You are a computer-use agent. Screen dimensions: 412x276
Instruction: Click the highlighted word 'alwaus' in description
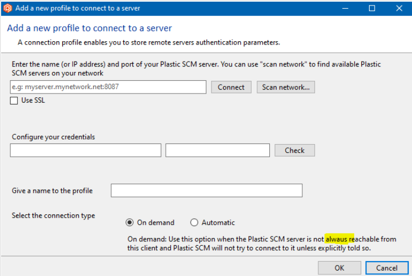pos(337,239)
